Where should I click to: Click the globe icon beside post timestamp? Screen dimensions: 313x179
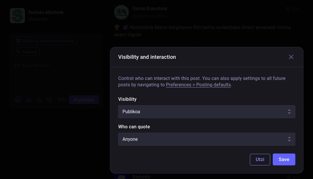[288, 9]
